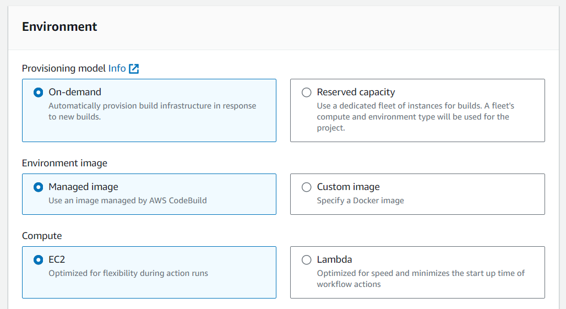Click the 'Compute' field label

point(42,236)
